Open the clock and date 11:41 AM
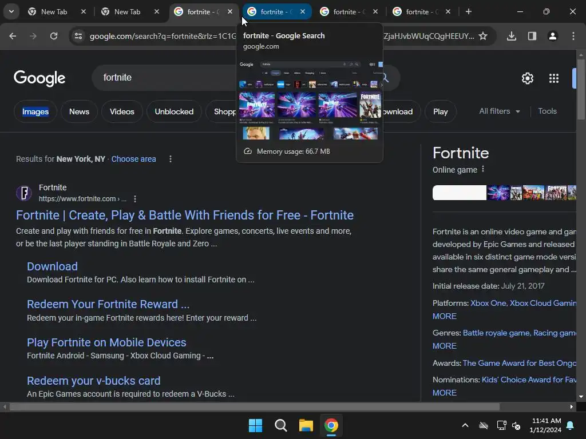586x439 pixels. pos(545,425)
